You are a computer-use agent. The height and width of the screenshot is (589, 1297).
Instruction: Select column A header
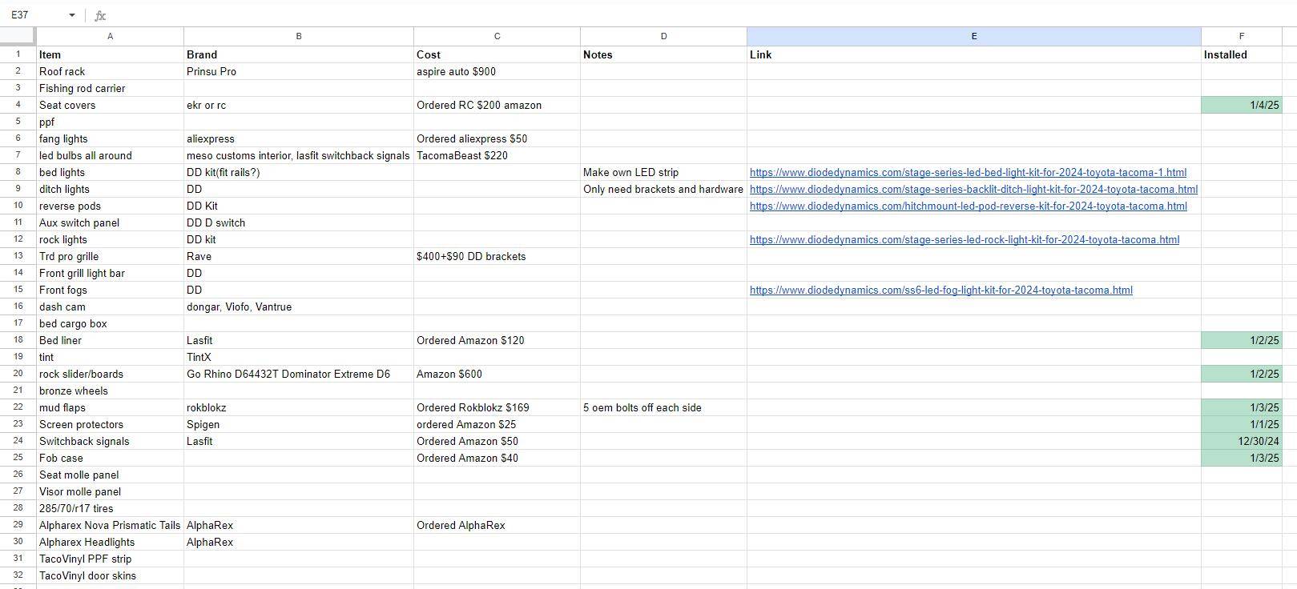[x=110, y=36]
